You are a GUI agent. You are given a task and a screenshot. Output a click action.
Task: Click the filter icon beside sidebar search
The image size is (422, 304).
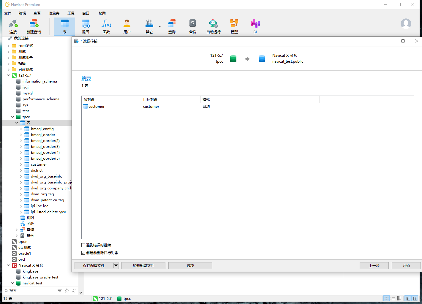tap(60, 291)
